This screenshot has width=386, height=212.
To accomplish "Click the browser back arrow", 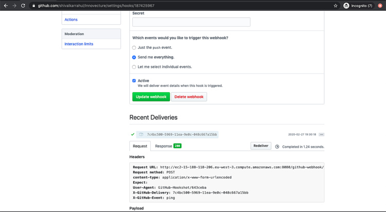I will (x=5, y=6).
